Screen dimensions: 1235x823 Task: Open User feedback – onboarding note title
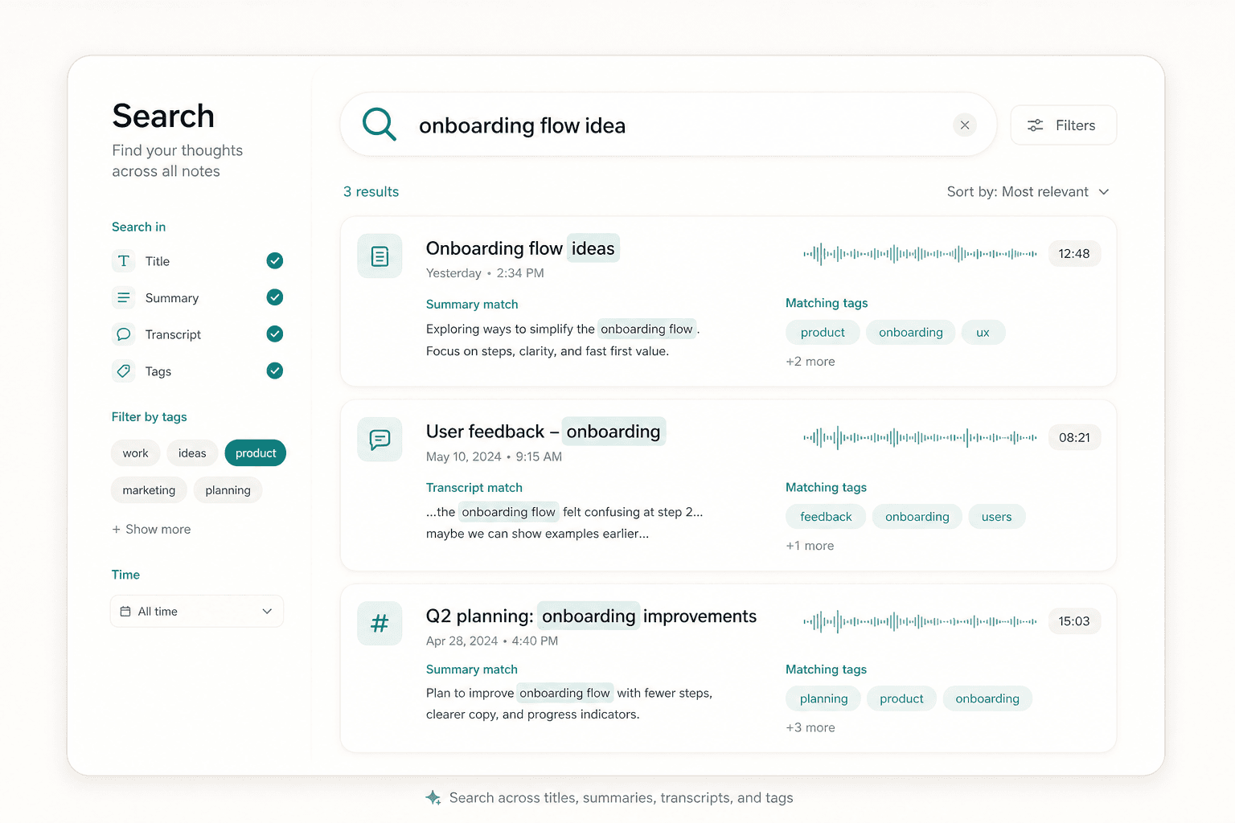(x=544, y=432)
